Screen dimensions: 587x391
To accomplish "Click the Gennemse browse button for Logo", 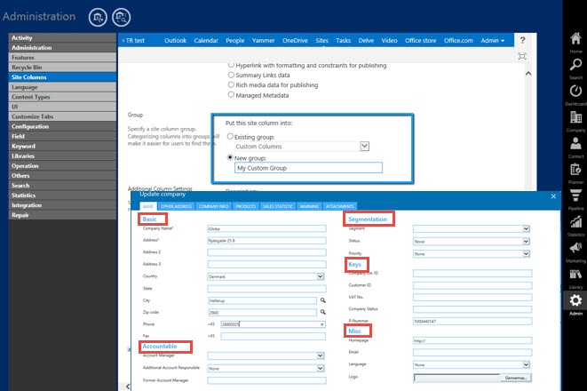I will point(515,378).
